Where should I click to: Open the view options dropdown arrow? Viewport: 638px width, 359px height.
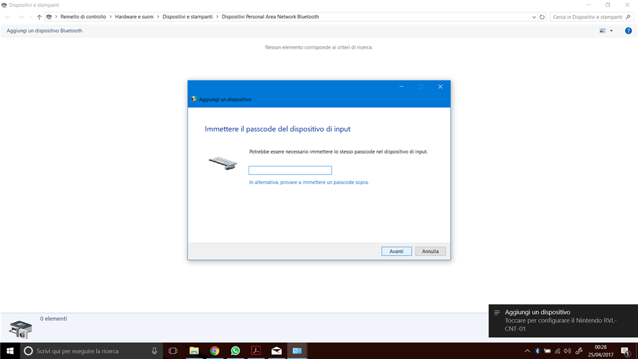click(x=611, y=31)
